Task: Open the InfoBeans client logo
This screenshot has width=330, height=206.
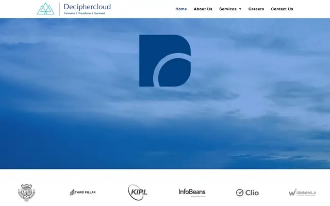Action: (192, 193)
